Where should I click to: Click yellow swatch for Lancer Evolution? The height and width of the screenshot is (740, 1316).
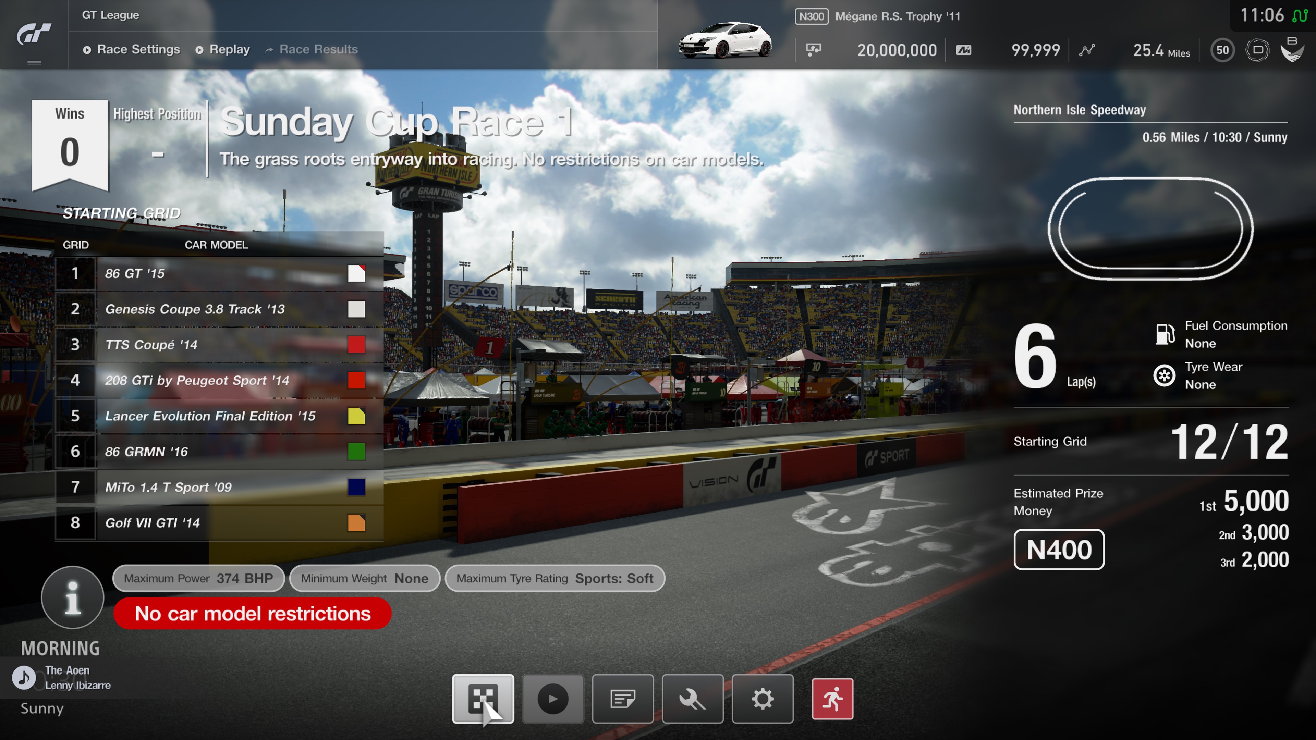click(x=356, y=416)
